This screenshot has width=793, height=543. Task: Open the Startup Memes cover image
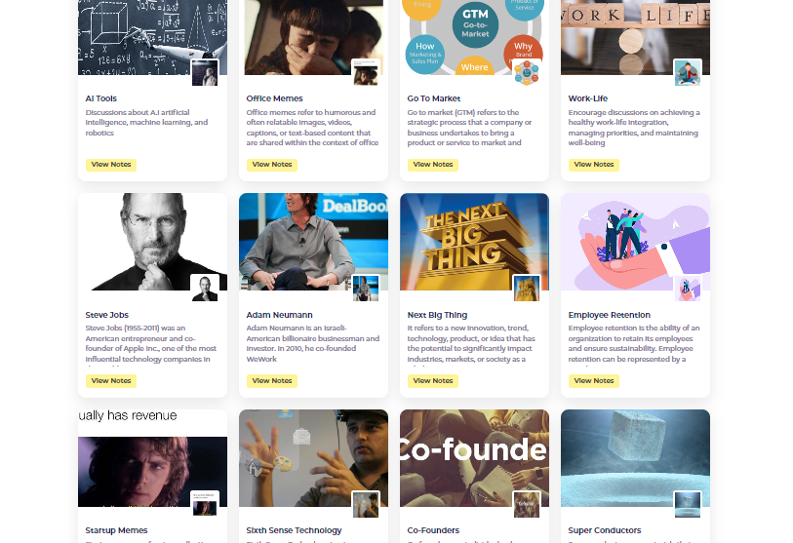(x=152, y=458)
